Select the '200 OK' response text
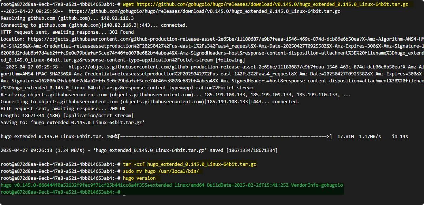 coord(117,109)
